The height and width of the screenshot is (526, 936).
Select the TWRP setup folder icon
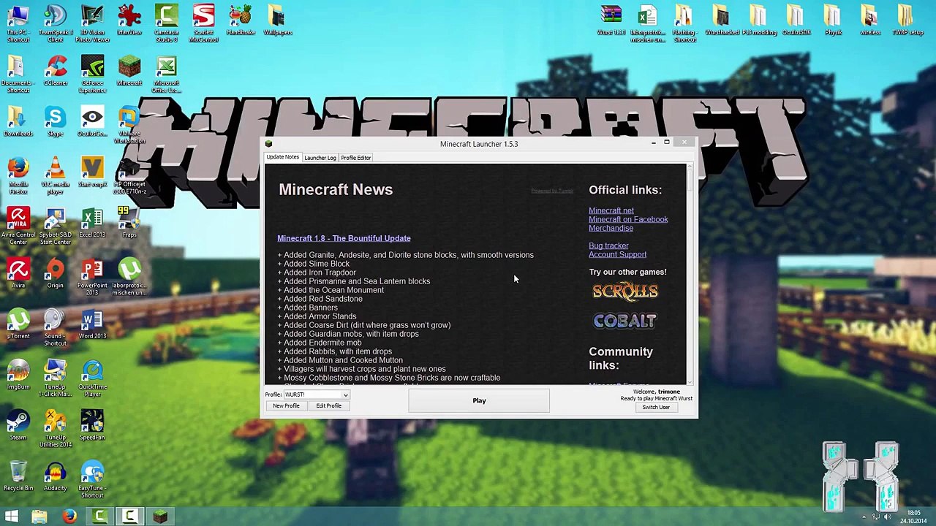[x=907, y=20]
